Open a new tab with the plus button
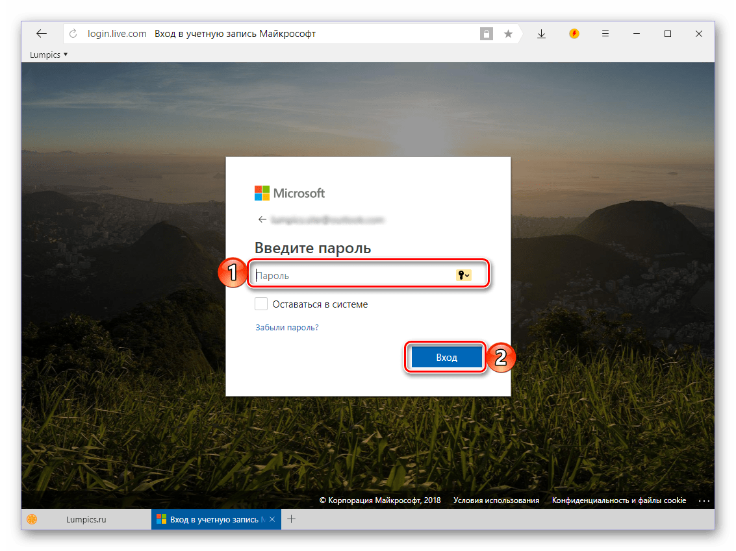The width and height of the screenshot is (736, 551). point(292,519)
